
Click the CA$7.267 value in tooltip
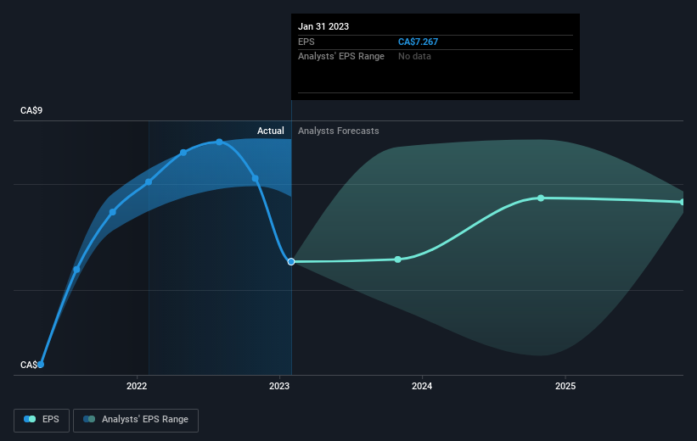click(418, 42)
